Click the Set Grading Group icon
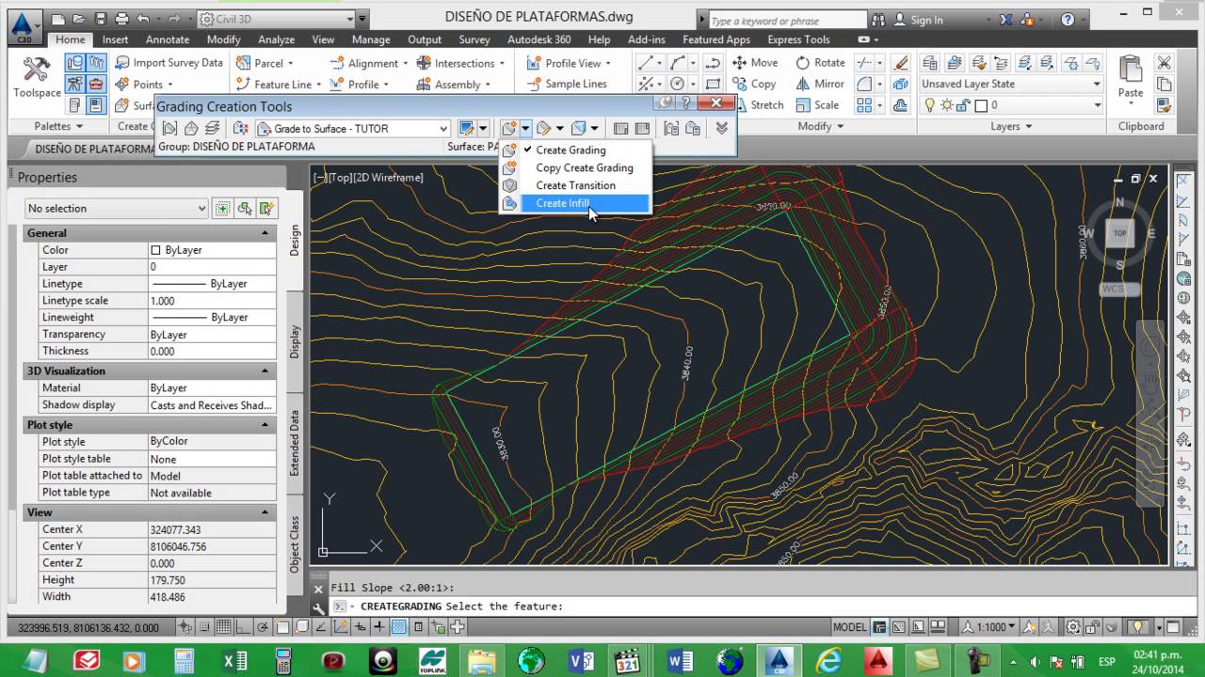The image size is (1205, 677). 169,128
